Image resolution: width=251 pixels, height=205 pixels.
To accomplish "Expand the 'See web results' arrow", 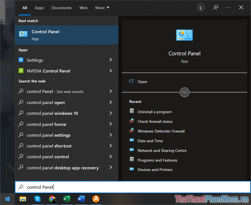I will [x=110, y=91].
